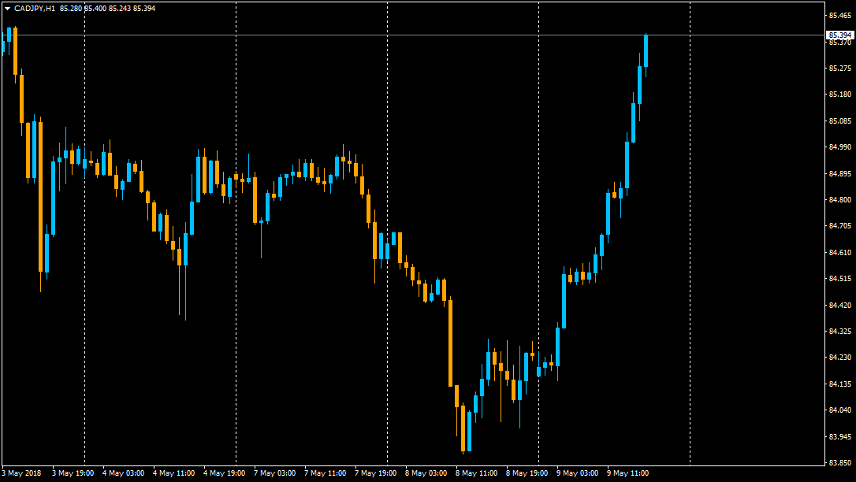This screenshot has height=482, width=856.
Task: Click the 4 May 11:00 time label
Action: tap(173, 473)
